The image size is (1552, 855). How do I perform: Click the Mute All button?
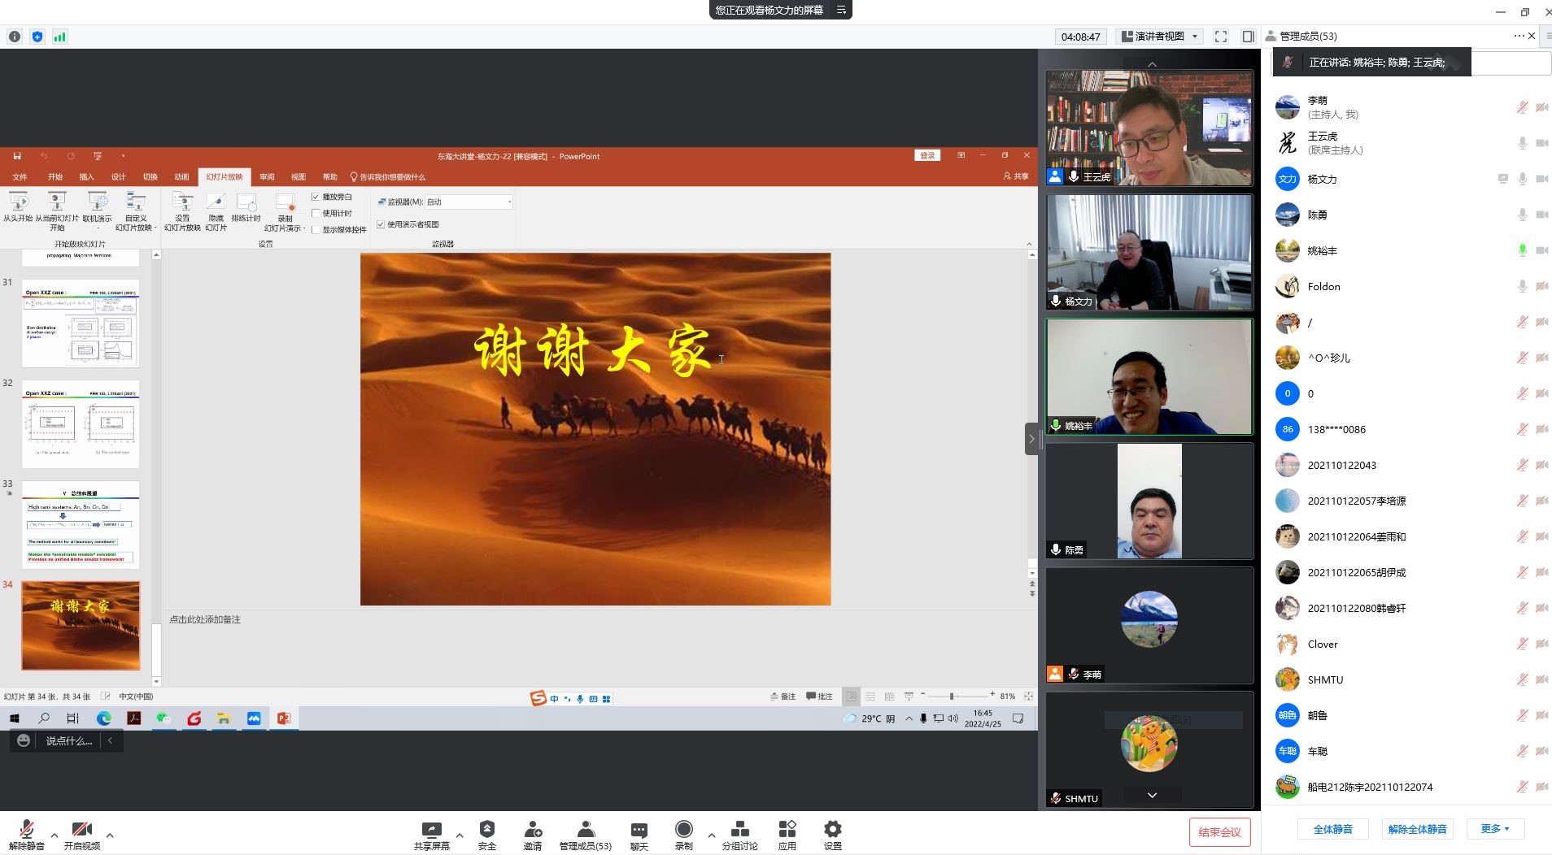[x=1332, y=829]
